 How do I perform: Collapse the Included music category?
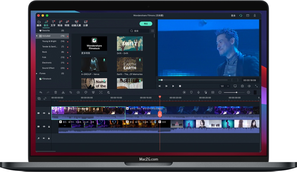(x=37, y=36)
